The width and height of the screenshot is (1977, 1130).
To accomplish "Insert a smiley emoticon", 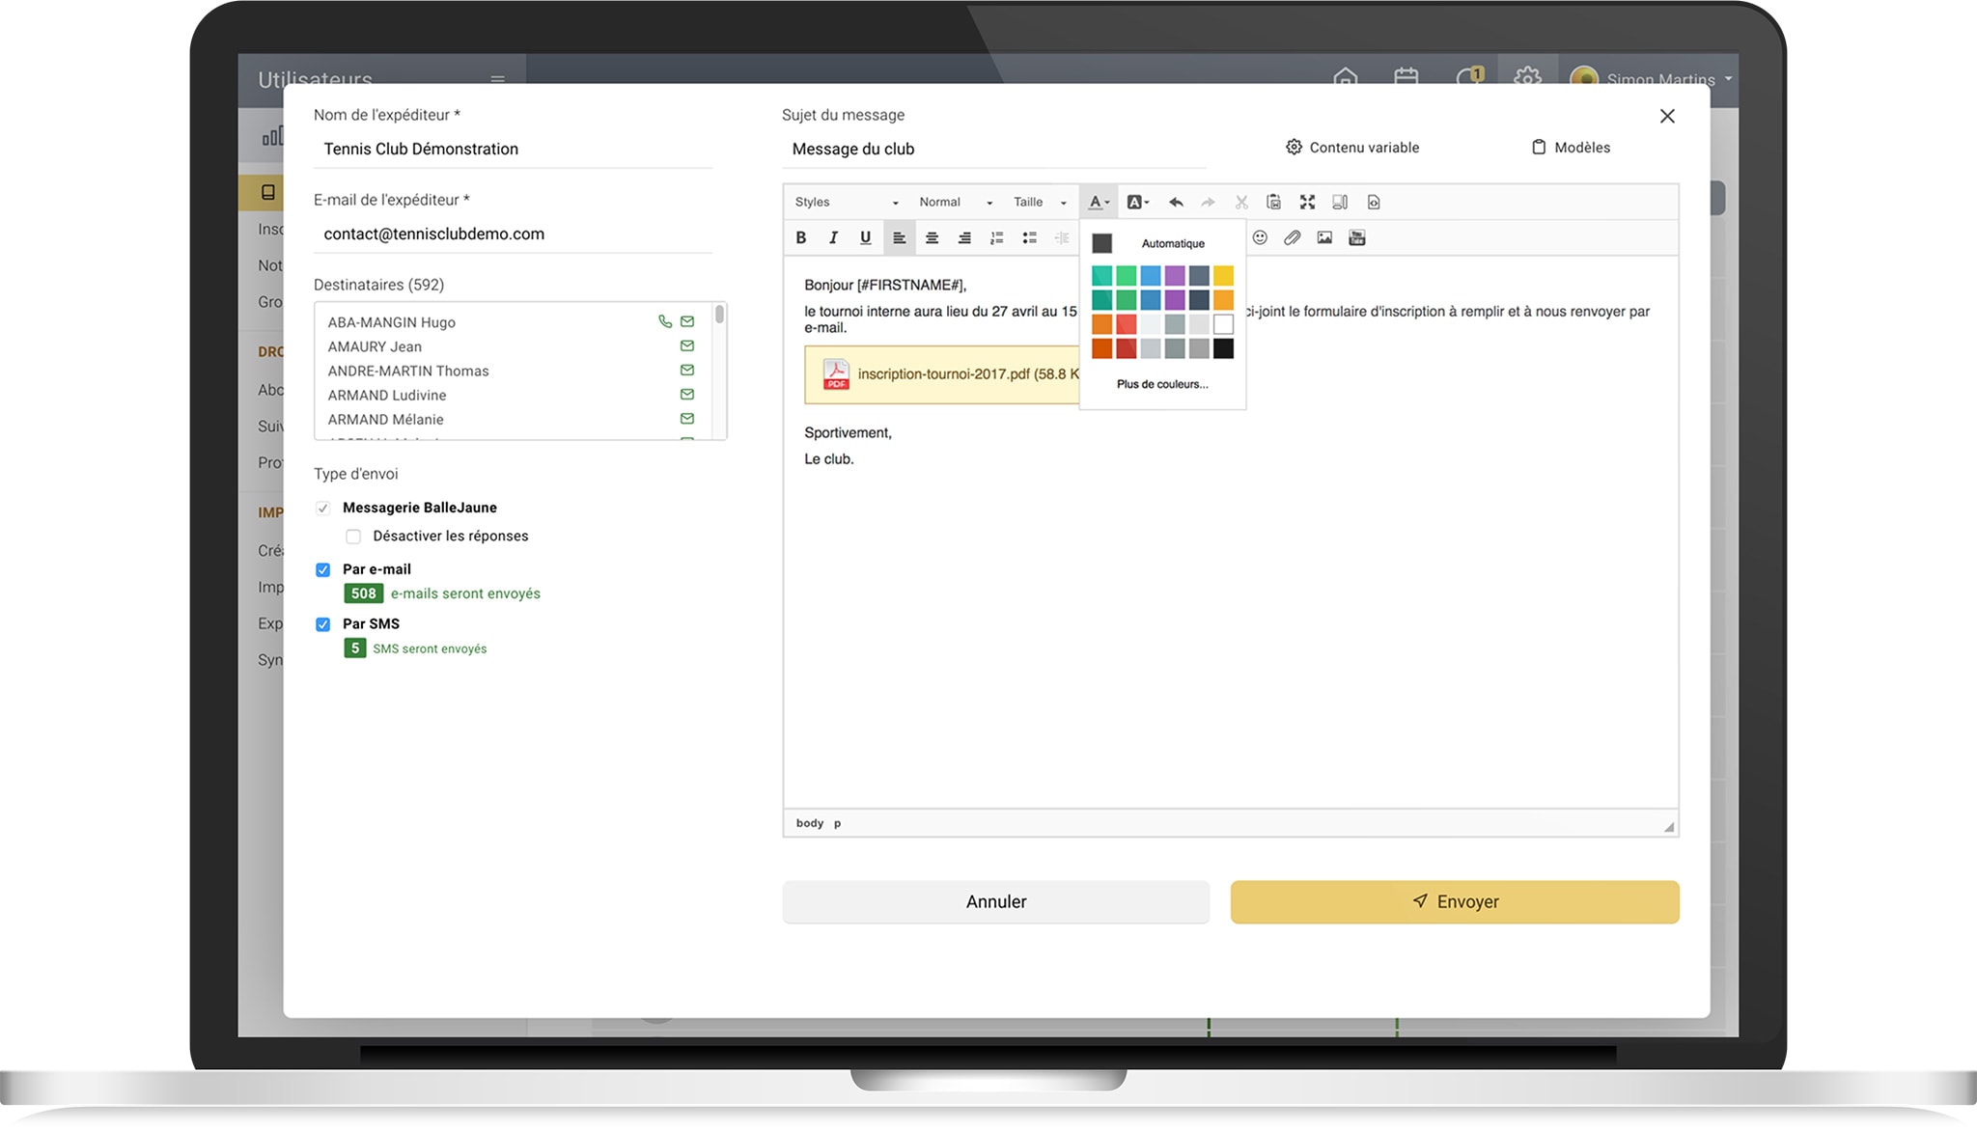I will click(x=1260, y=237).
